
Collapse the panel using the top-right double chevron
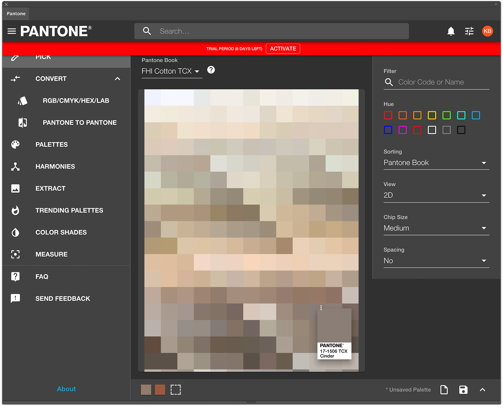[496, 4]
